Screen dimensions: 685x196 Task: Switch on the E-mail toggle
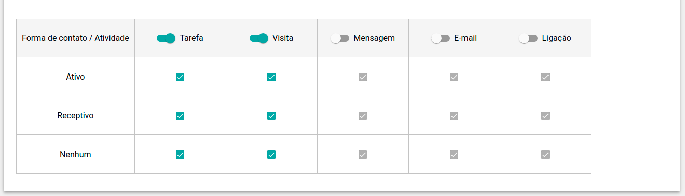coord(441,38)
